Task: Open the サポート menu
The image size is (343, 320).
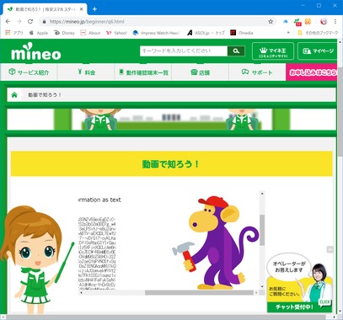Action: (x=257, y=72)
